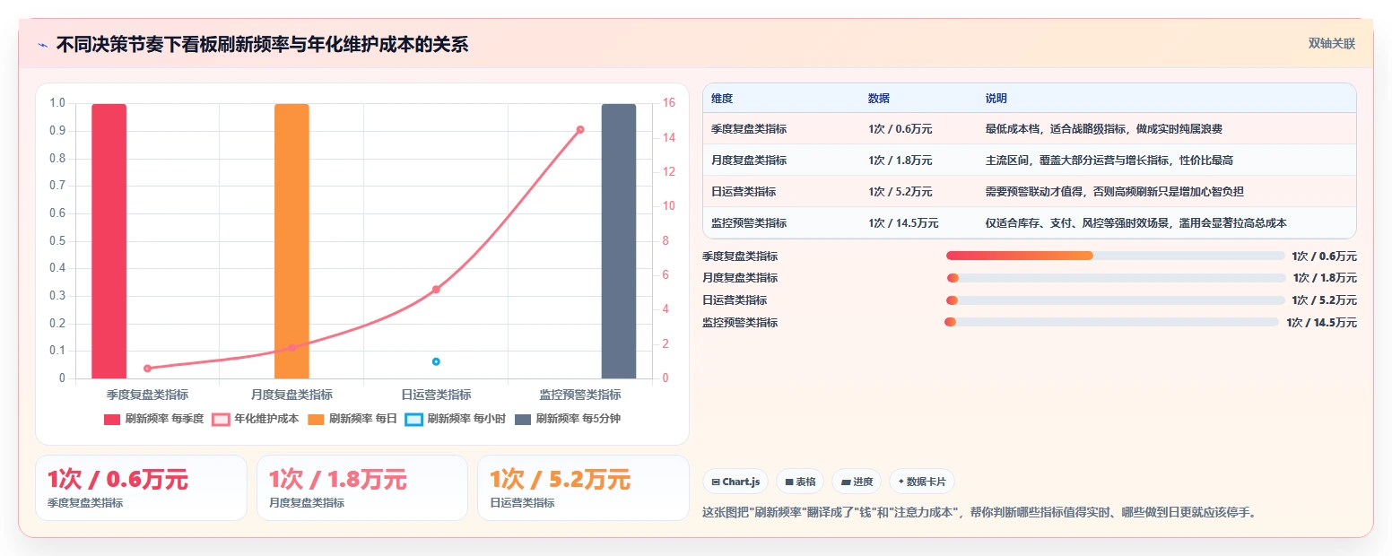The image size is (1392, 556).
Task: Click the footer note starting 这张图把
Action: 979,513
